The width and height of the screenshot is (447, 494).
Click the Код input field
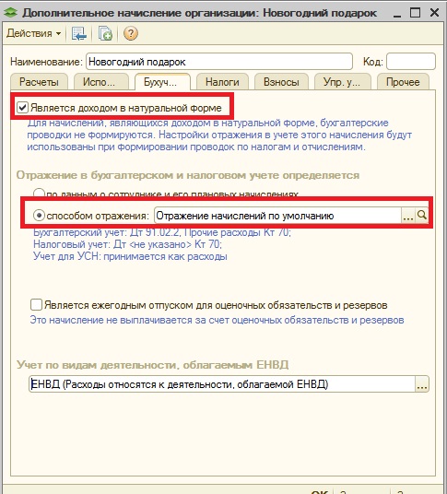click(411, 62)
